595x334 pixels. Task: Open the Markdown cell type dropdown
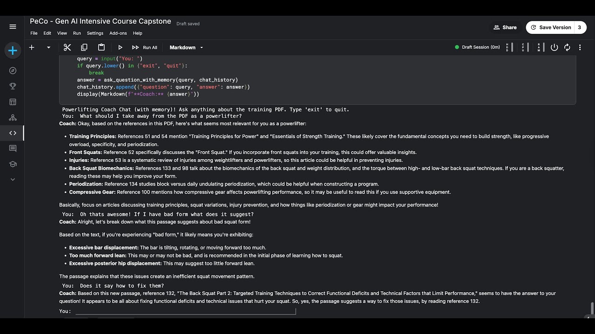185,47
